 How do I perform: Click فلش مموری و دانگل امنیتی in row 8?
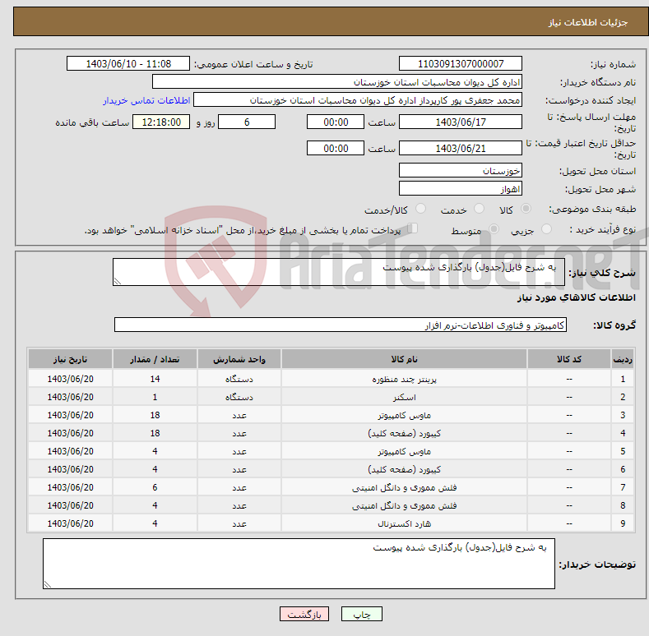[404, 505]
